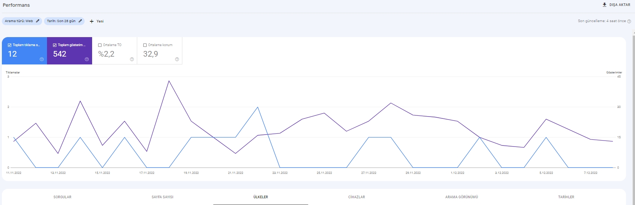This screenshot has height=205, width=635.
Task: Click the DIŞA AKTAR export button
Action: tap(616, 5)
